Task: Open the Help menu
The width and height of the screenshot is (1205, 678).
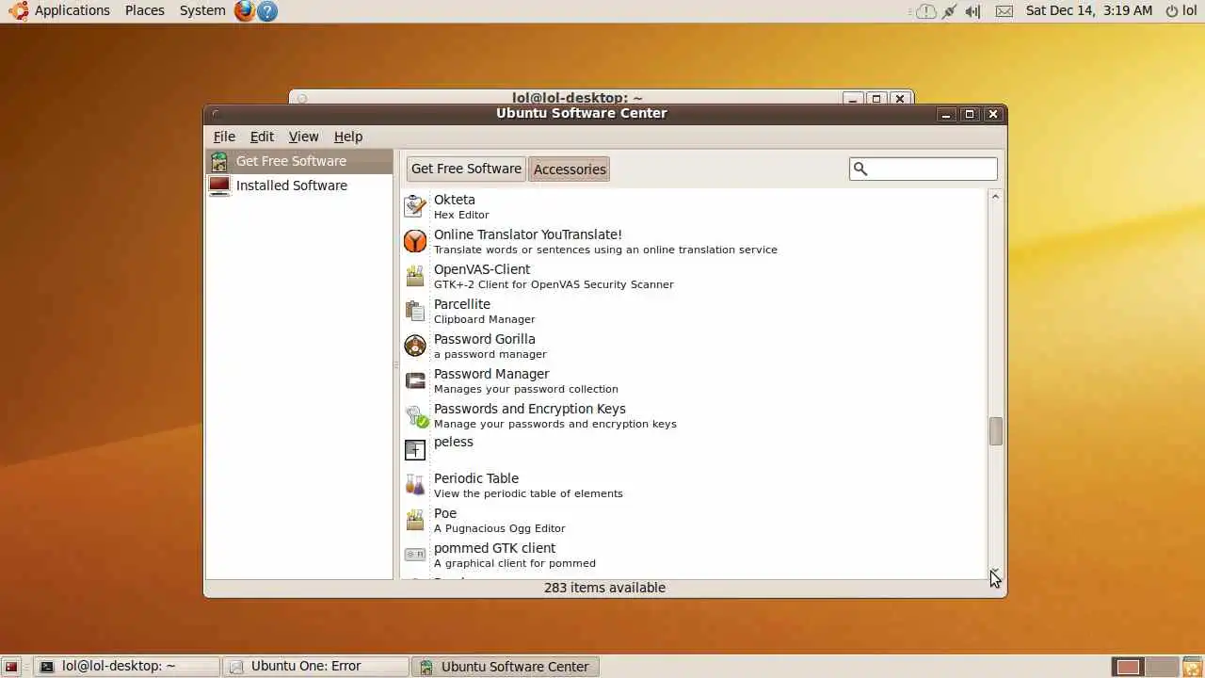Action: (348, 137)
